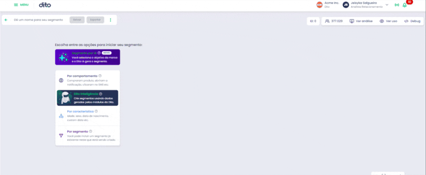Open the hamburger MENU icon
This screenshot has height=175, width=426.
coord(16,5)
